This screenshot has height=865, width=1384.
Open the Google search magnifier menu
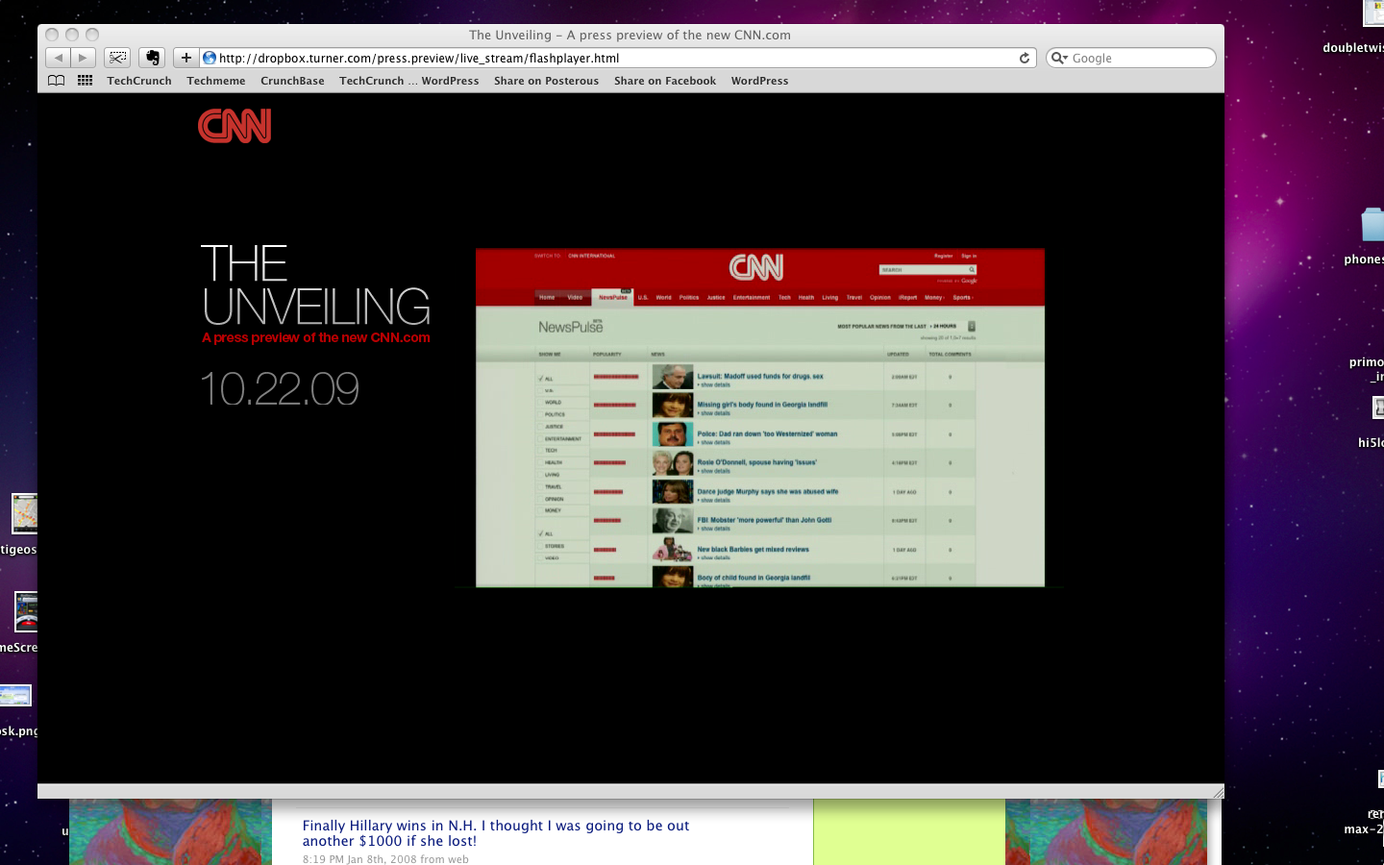point(1060,58)
